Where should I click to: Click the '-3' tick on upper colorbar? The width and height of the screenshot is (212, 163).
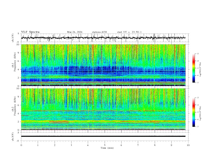coord(198,54)
